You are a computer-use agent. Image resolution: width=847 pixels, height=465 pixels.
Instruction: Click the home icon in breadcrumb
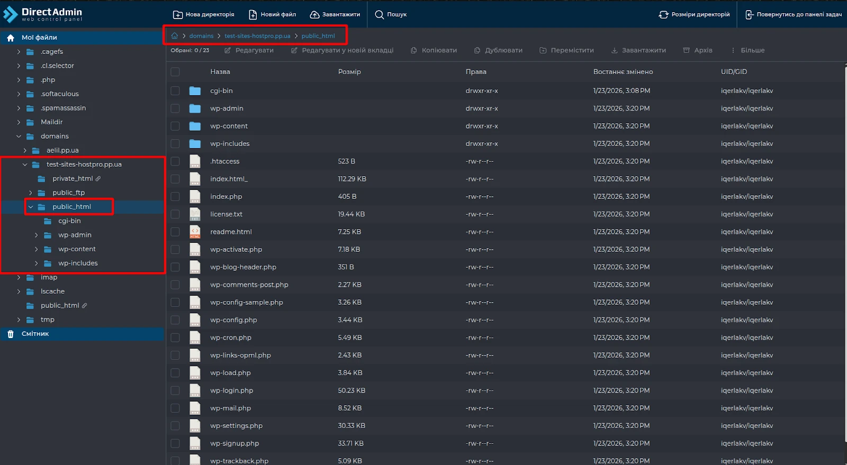pos(175,36)
